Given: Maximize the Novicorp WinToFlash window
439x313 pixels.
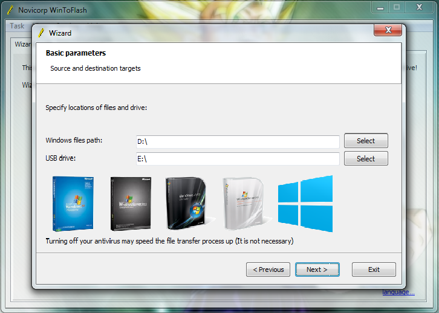Looking at the screenshot, I should tap(397, 7).
